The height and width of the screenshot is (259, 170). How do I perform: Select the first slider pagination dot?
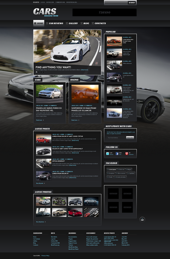pyautogui.click(x=37, y=72)
